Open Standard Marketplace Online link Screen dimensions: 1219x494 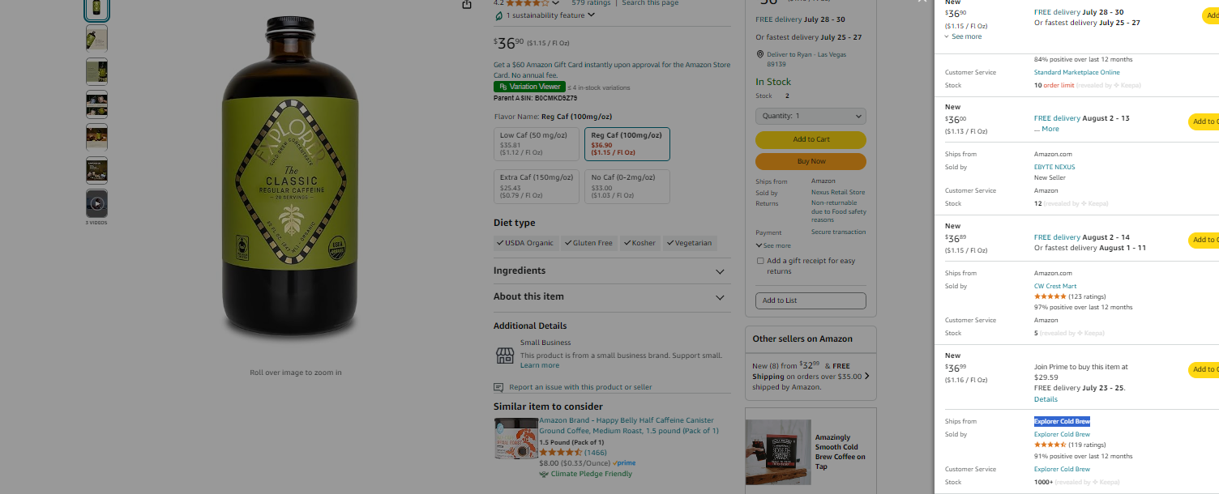coord(1076,72)
